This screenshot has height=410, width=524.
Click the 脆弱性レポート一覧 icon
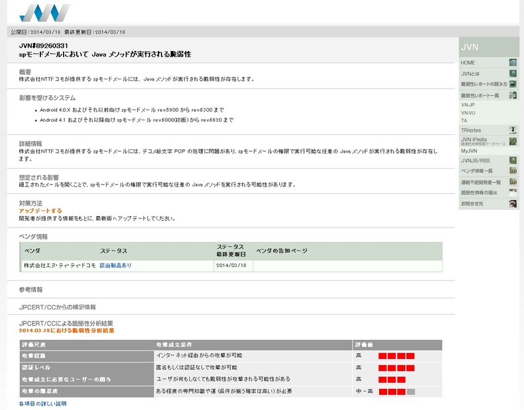pyautogui.click(x=513, y=96)
